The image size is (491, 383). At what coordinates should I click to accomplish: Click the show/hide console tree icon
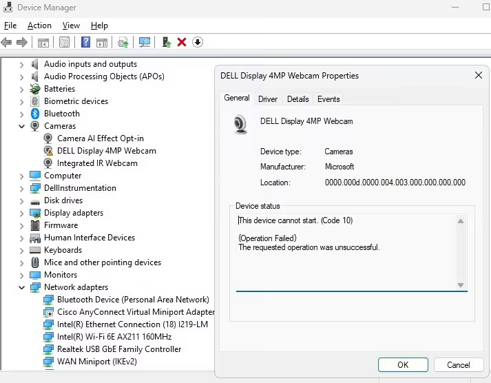point(43,42)
